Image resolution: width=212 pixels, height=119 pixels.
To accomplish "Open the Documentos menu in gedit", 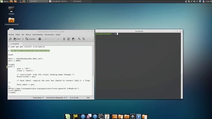I will click(x=49, y=35).
